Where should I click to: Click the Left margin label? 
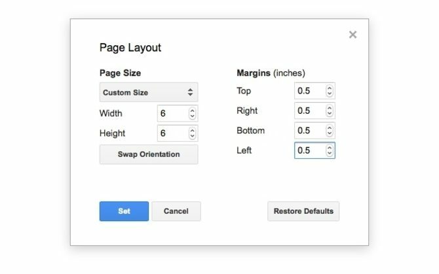pyautogui.click(x=244, y=150)
